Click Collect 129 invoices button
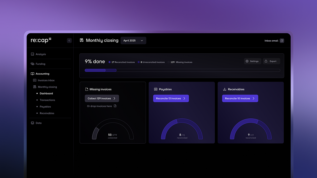This screenshot has width=317, height=178. coord(102,98)
